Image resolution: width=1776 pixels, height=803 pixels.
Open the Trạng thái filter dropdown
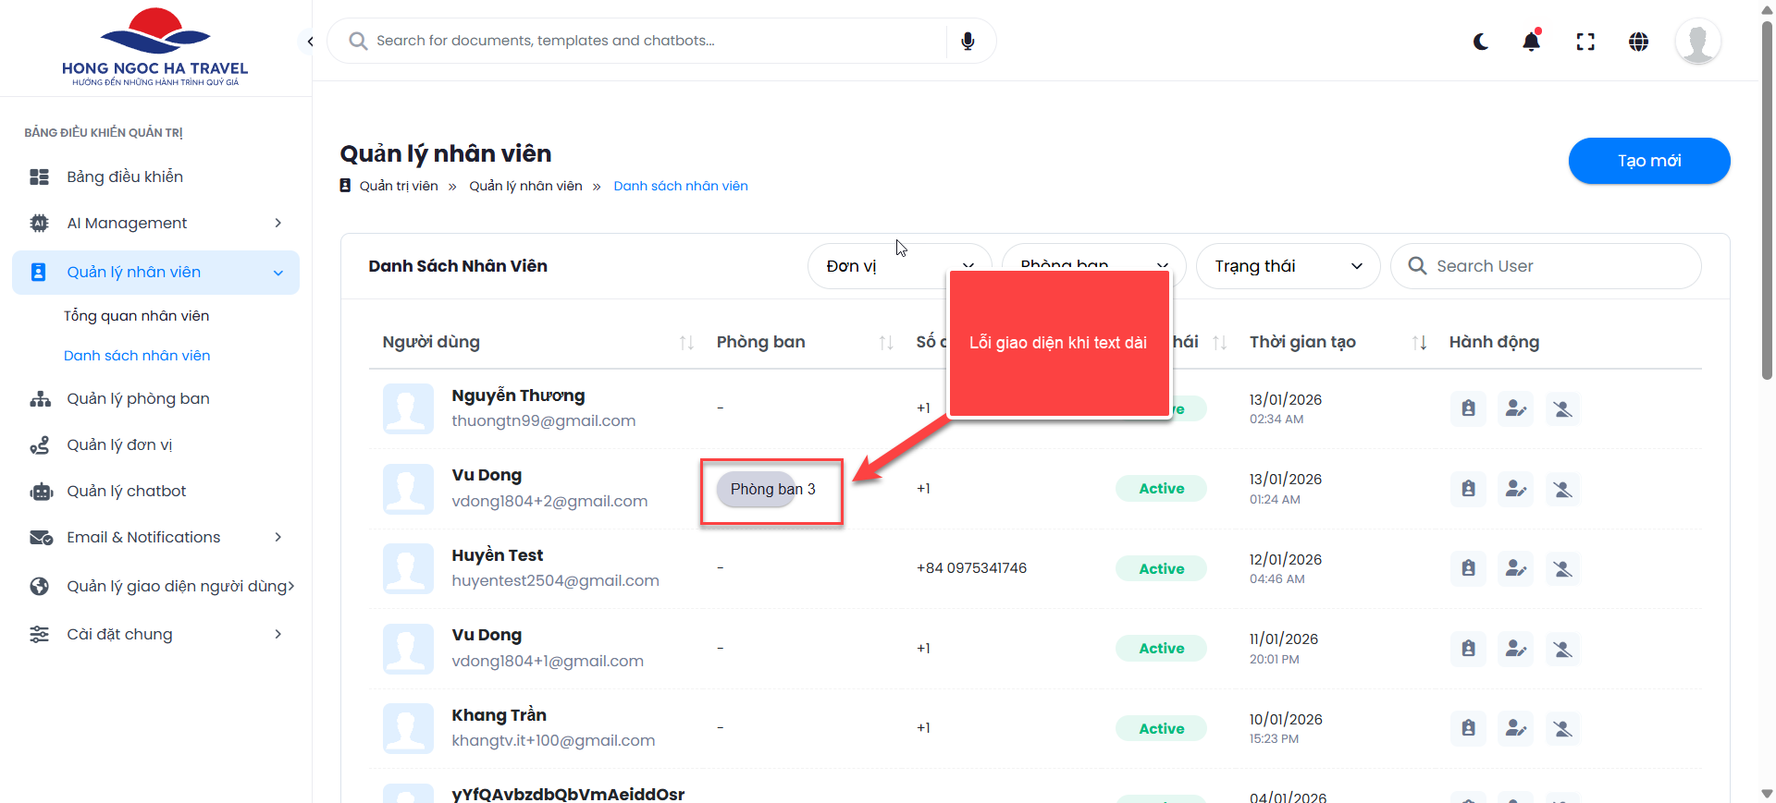point(1288,266)
